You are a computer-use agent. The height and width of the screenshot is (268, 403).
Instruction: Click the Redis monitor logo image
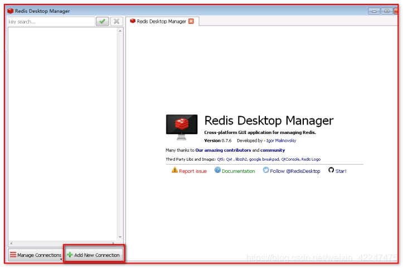coord(182,127)
